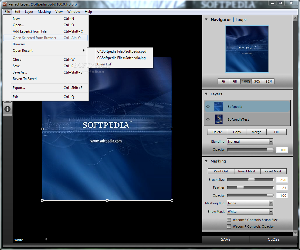The width and height of the screenshot is (300, 250).
Task: Open the Show Mask dropdown
Action: (250, 211)
